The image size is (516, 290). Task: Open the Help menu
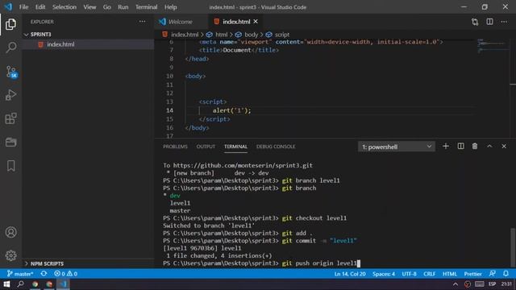[x=170, y=7]
